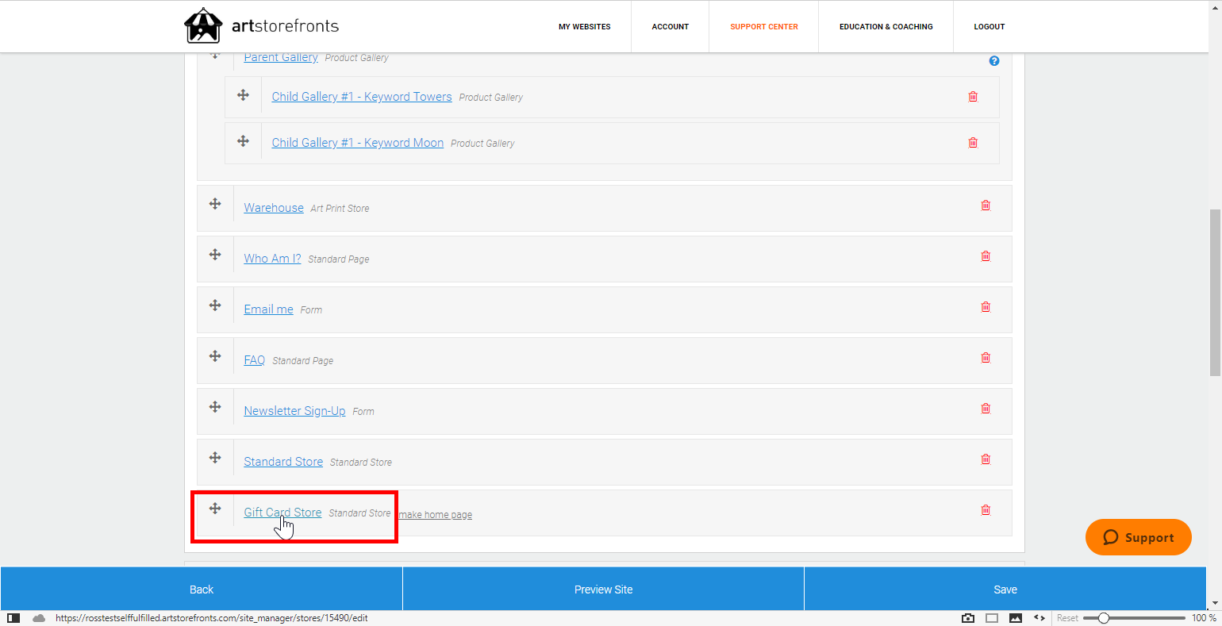Toggle image loading icon in status bar

tap(1016, 618)
